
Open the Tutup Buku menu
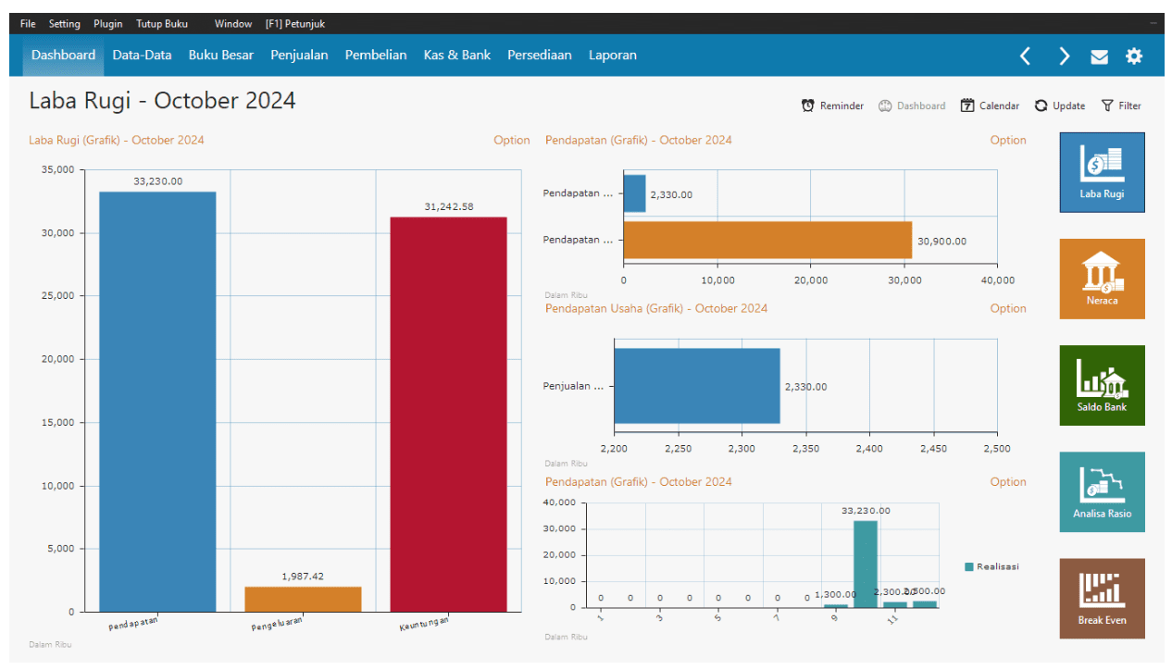pyautogui.click(x=162, y=24)
